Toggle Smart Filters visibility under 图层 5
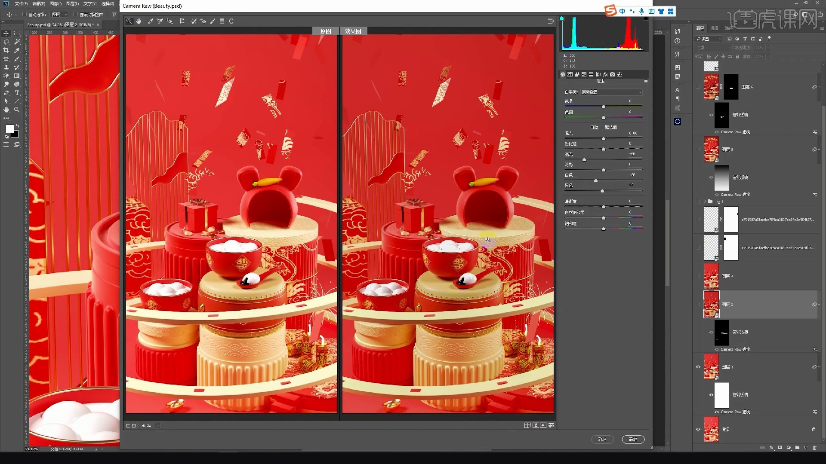The height and width of the screenshot is (464, 826). (711, 177)
